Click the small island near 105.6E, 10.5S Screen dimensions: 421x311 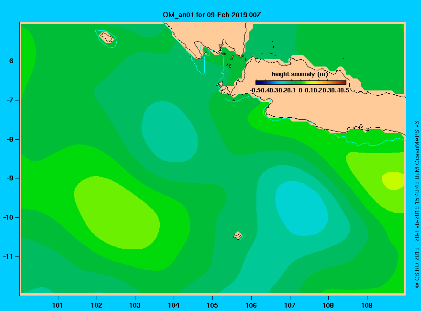tap(238, 235)
